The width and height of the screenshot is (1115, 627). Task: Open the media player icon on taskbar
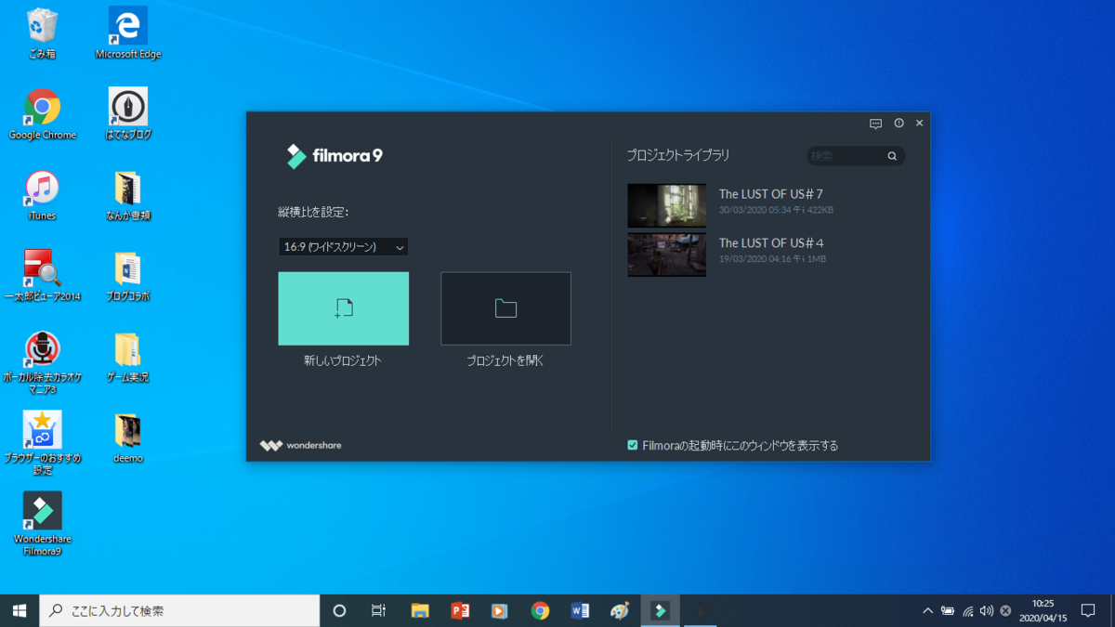point(500,610)
